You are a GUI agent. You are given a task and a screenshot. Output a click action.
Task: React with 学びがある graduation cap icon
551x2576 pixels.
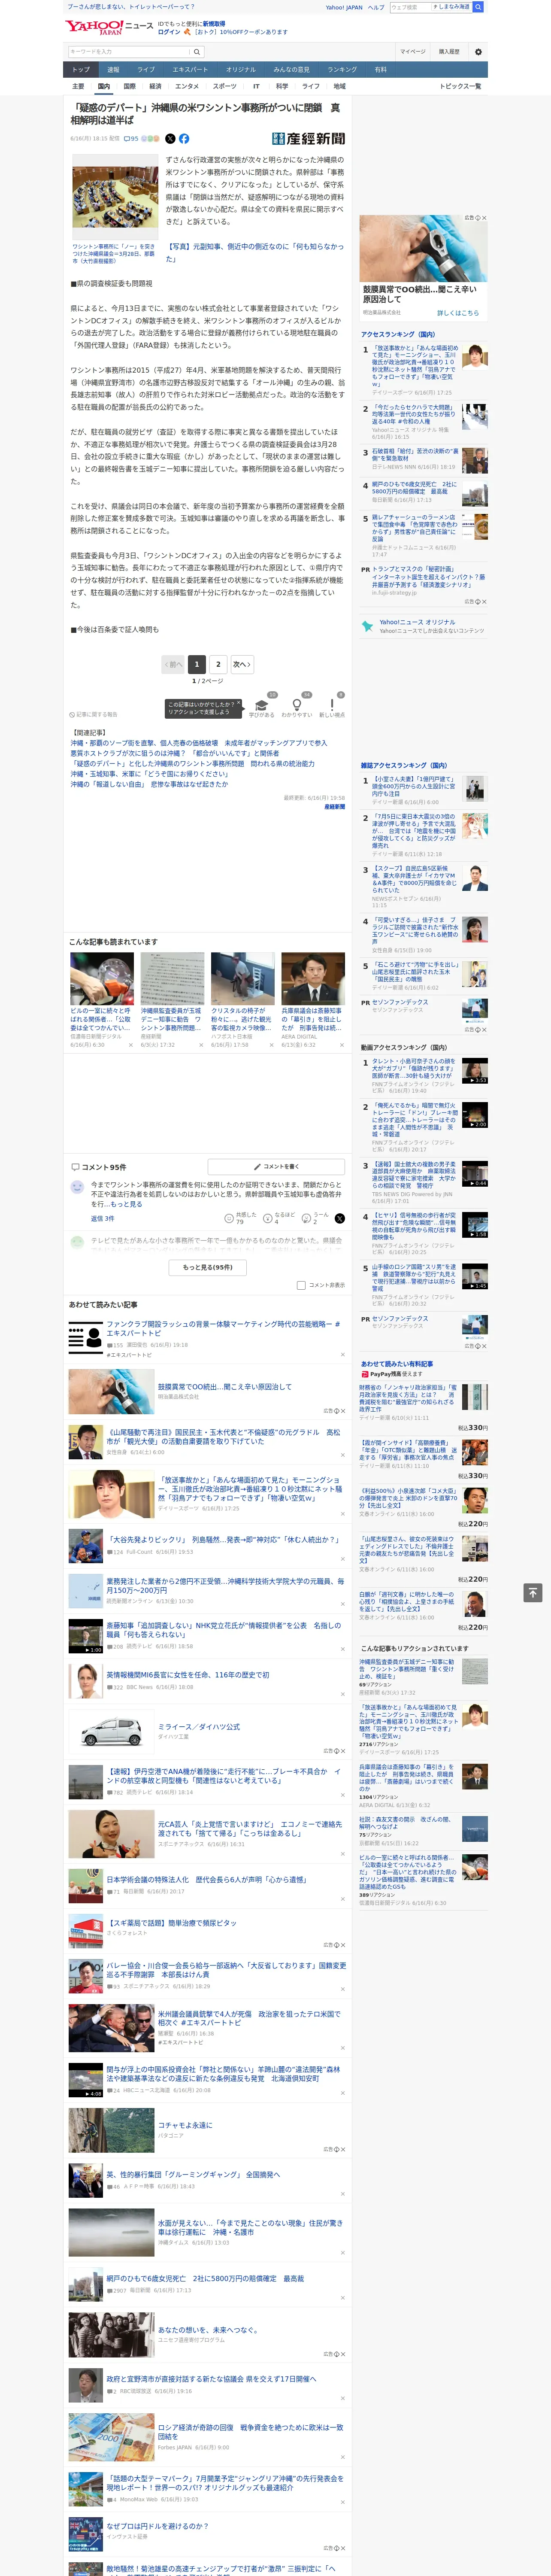point(262,705)
